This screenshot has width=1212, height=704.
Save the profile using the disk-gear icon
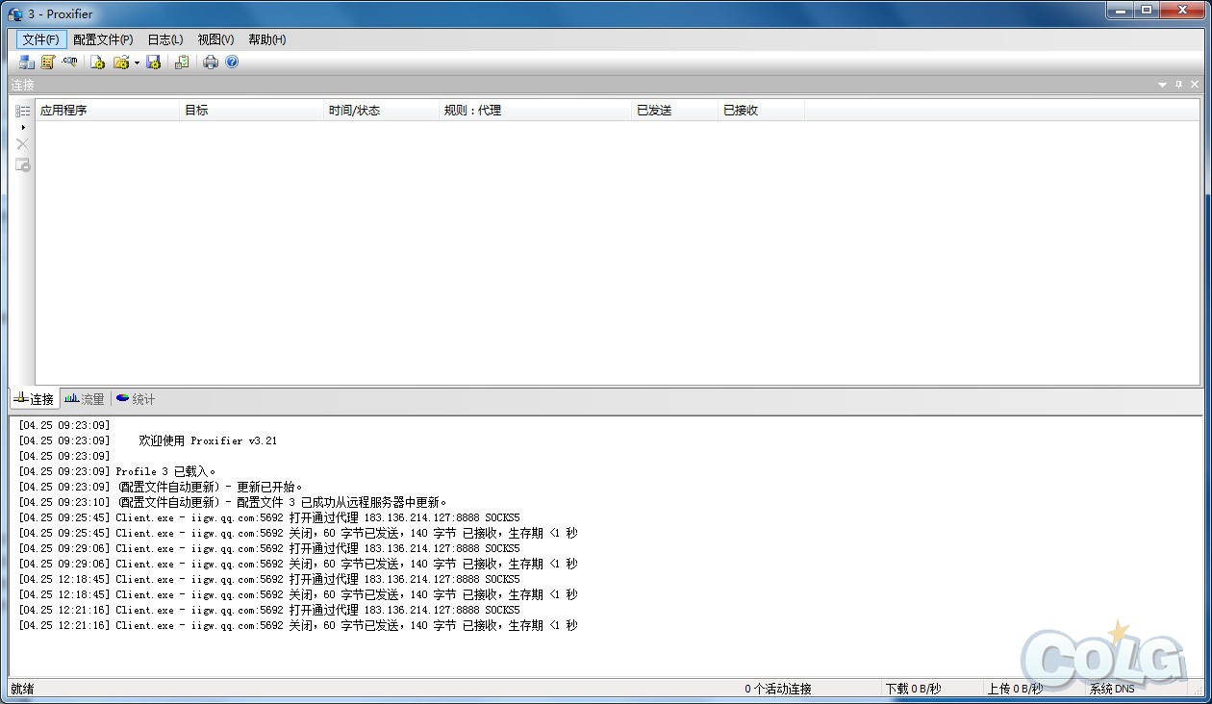click(x=153, y=62)
